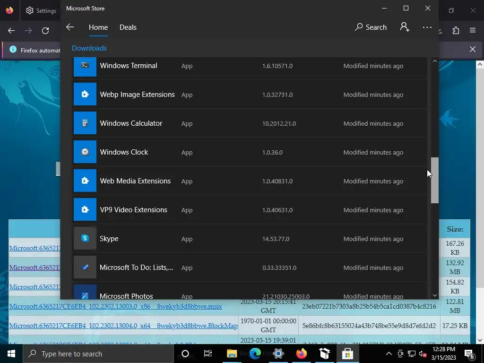
Task: Open the Action Center notifications
Action: coord(469,354)
